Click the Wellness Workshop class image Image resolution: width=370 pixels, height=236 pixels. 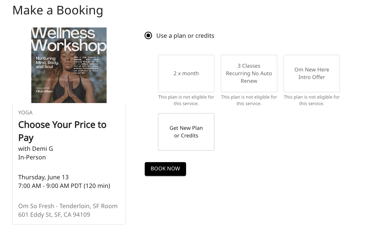click(x=69, y=65)
